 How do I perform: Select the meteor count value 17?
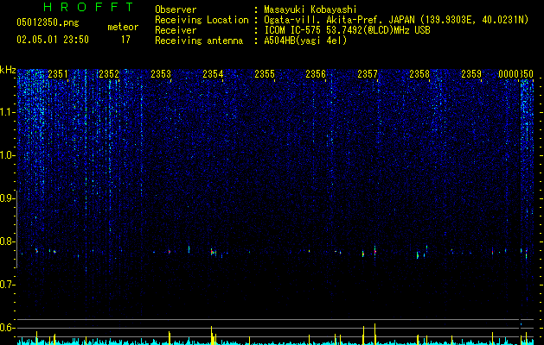click(125, 40)
